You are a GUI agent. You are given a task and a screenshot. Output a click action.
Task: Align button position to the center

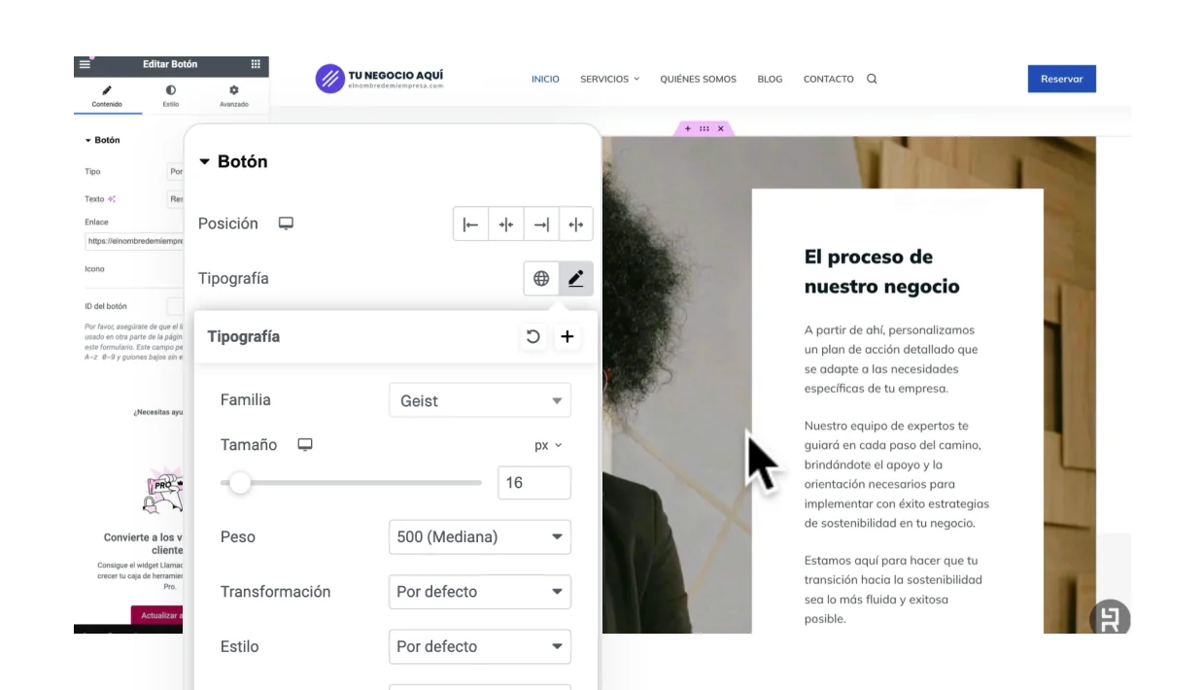tap(506, 224)
